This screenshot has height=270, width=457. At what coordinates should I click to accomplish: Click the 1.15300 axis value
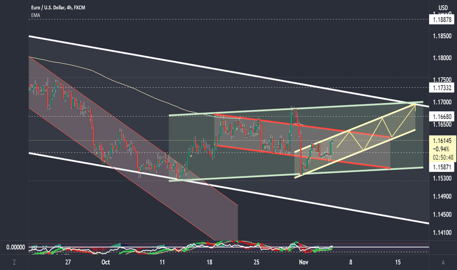click(x=442, y=178)
